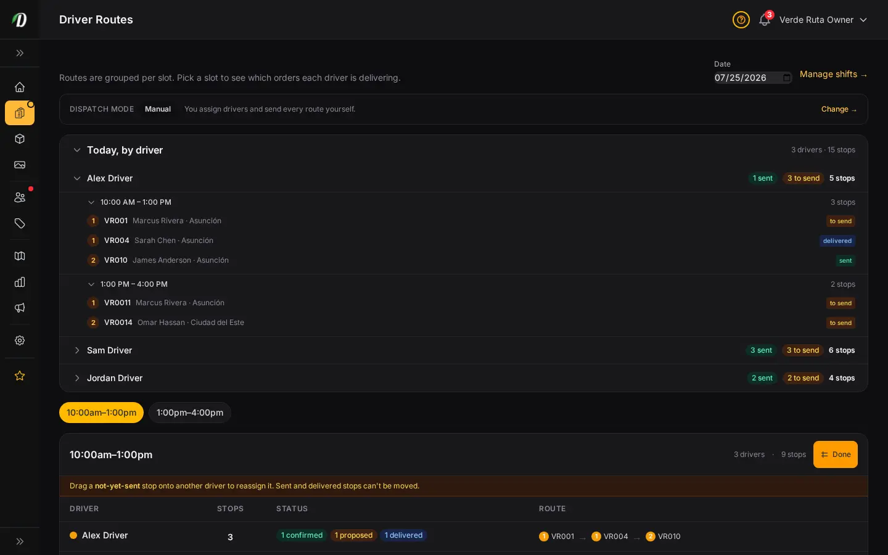Open the help question mark icon
888x555 pixels.
click(x=741, y=20)
